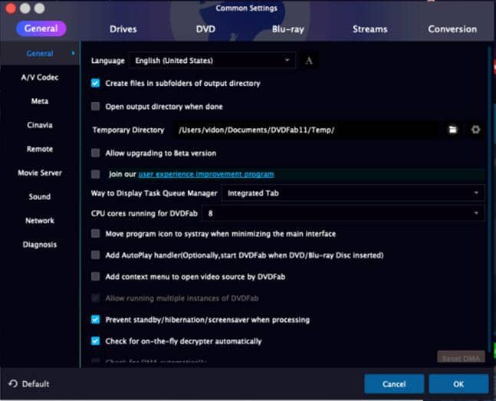Screen dimensions: 496x401
Task: Enable Allow upgrading to Beta version
Action: point(95,153)
